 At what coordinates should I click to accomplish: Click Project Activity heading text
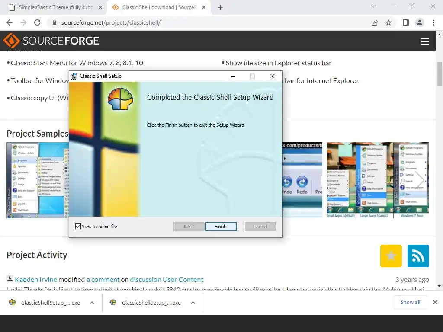point(37,255)
